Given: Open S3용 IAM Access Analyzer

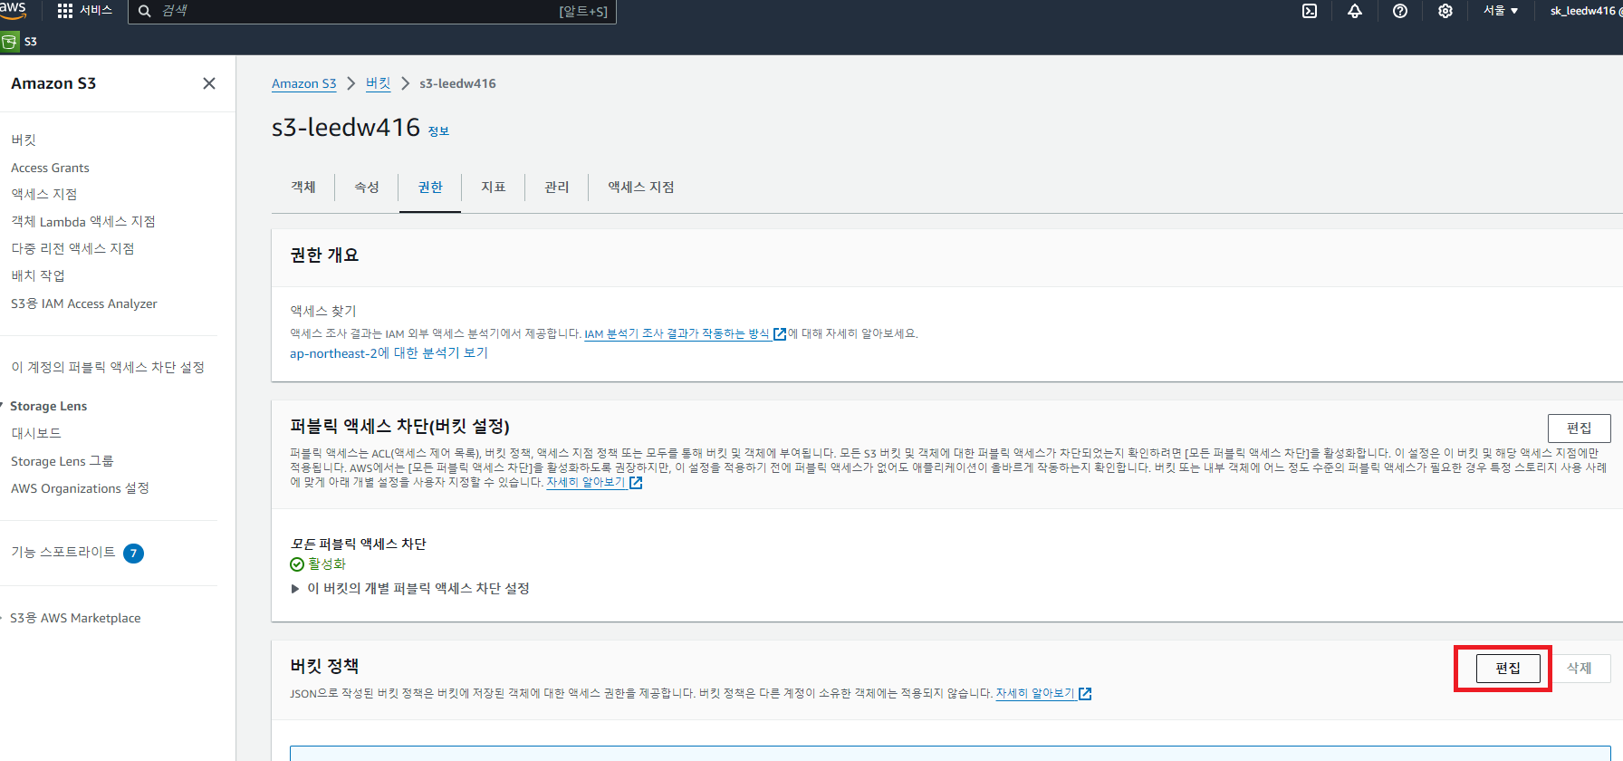Looking at the screenshot, I should click(x=84, y=303).
